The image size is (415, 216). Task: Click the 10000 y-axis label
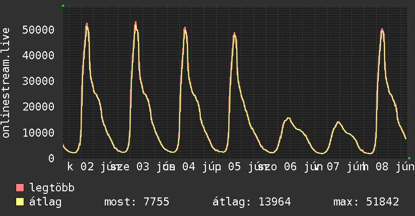click(x=38, y=133)
